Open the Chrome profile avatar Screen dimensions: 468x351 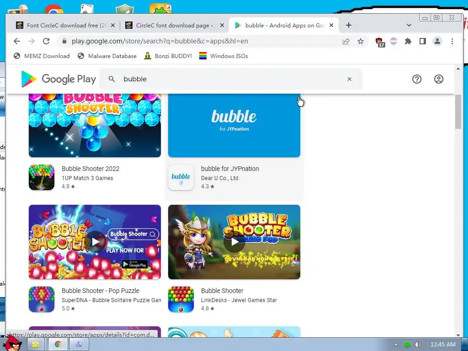[x=437, y=41]
